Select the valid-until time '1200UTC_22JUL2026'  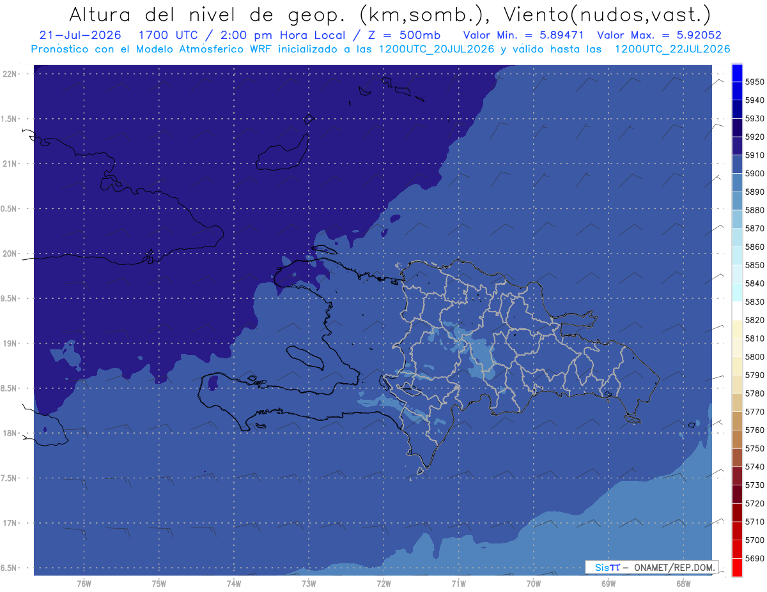click(672, 49)
